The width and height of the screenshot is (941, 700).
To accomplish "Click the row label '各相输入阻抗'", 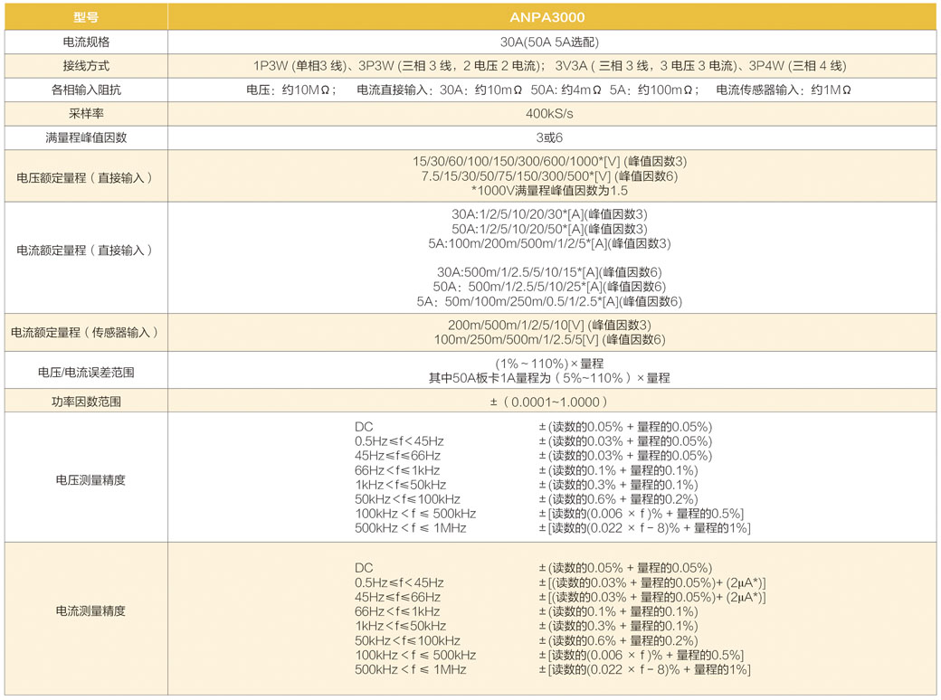I will [86, 90].
